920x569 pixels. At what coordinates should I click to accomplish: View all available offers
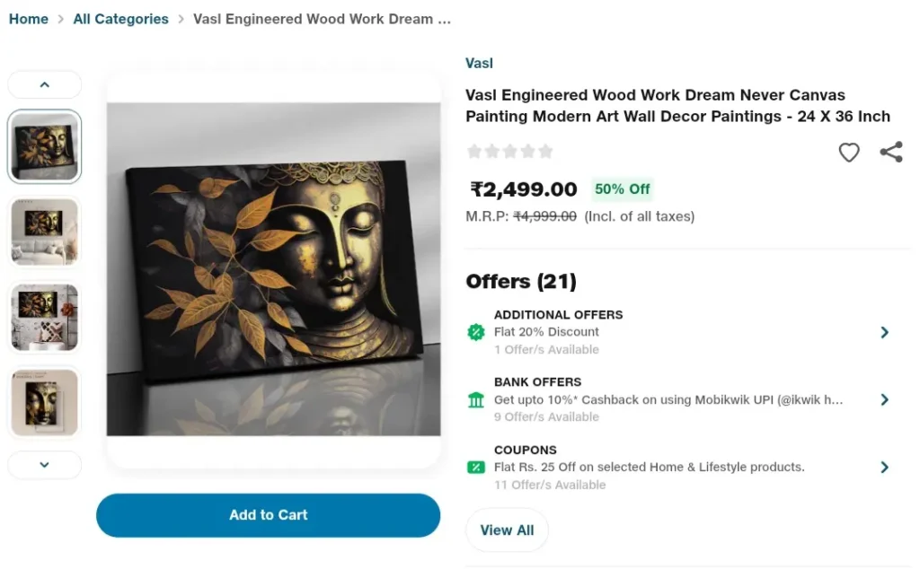[x=507, y=530]
